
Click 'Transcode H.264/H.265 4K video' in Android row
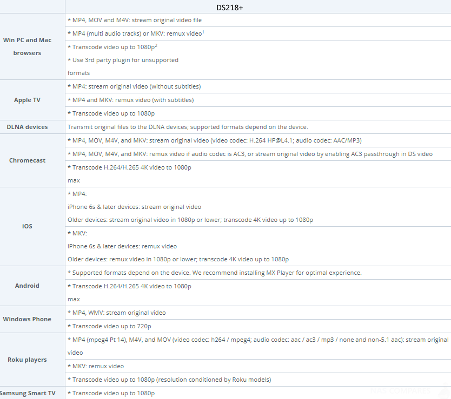click(x=129, y=286)
